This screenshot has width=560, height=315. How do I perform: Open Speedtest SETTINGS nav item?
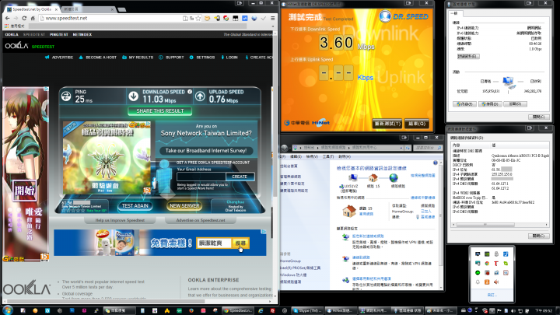tap(202, 57)
